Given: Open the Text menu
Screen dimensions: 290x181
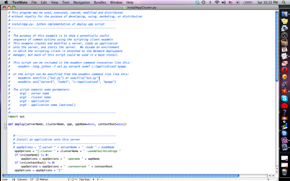Looking at the screenshot, I should [x=66, y=2].
